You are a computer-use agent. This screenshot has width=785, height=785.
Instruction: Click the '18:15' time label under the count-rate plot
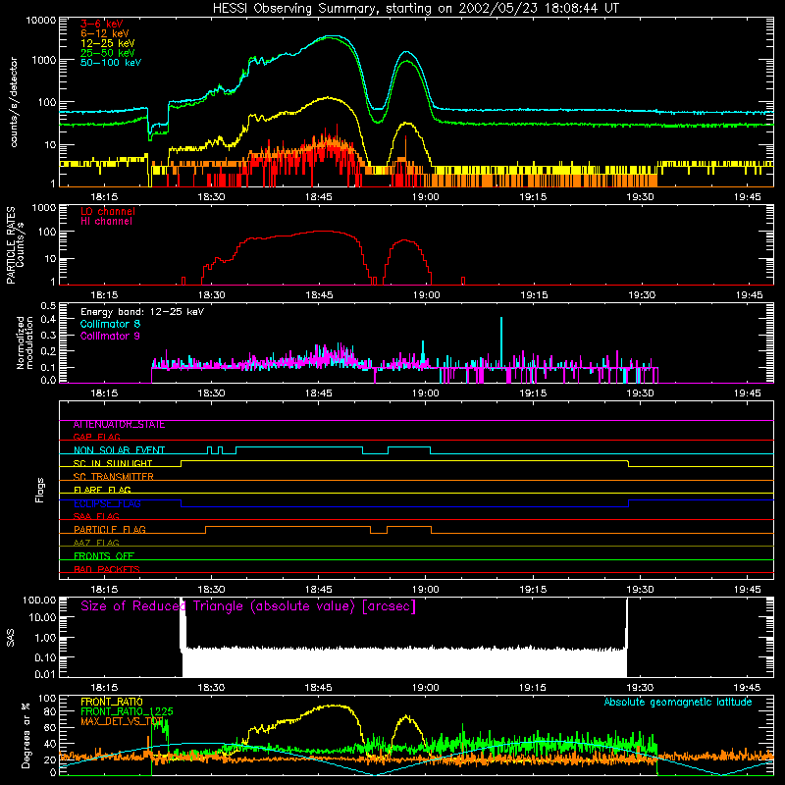(104, 197)
